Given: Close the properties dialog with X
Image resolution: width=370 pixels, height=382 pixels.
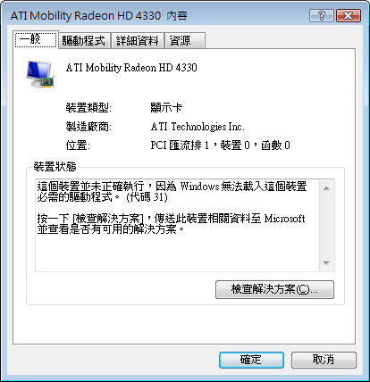Looking at the screenshot, I should (349, 15).
